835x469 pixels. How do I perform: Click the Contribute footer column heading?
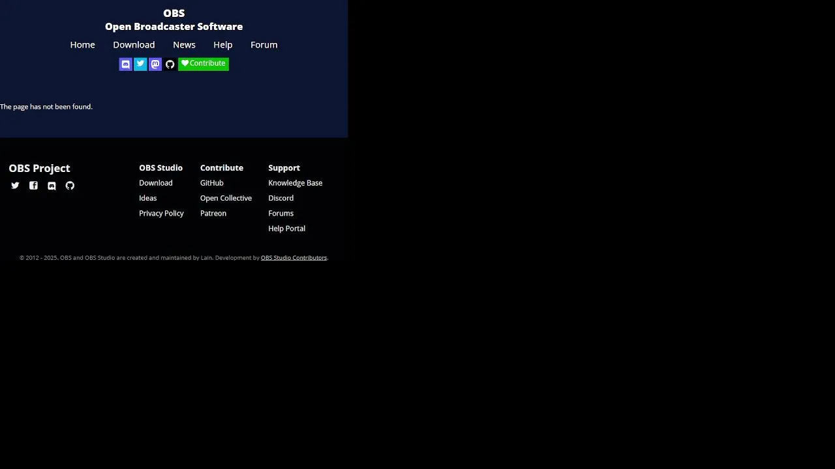coord(222,168)
